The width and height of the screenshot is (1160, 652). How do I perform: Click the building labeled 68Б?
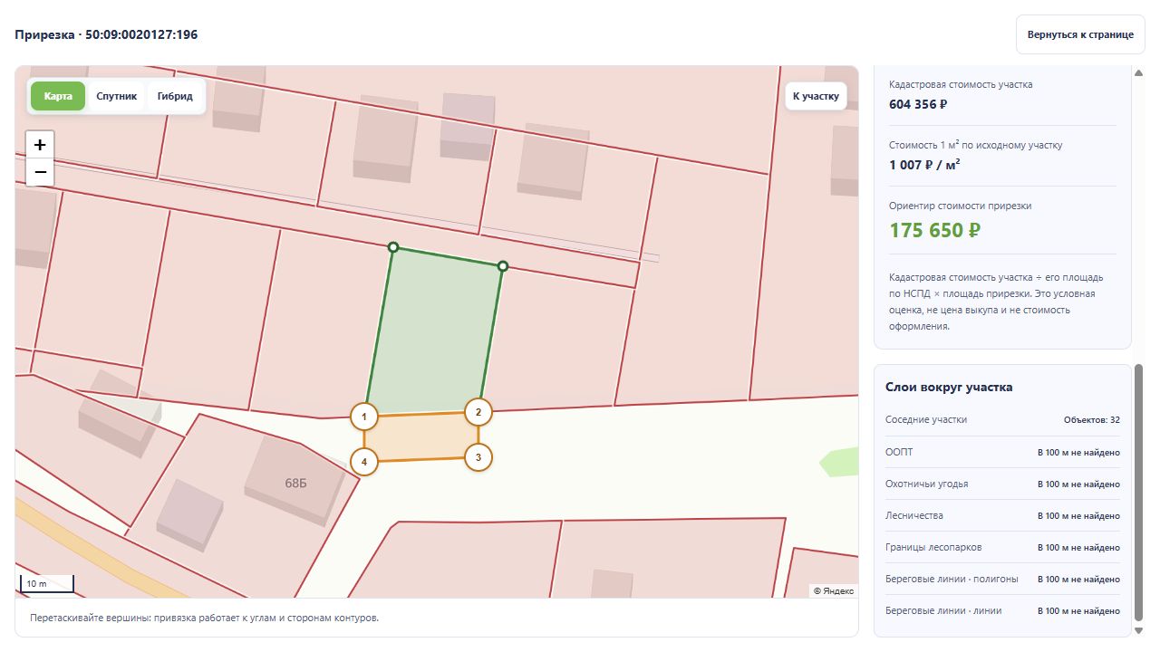pos(294,480)
